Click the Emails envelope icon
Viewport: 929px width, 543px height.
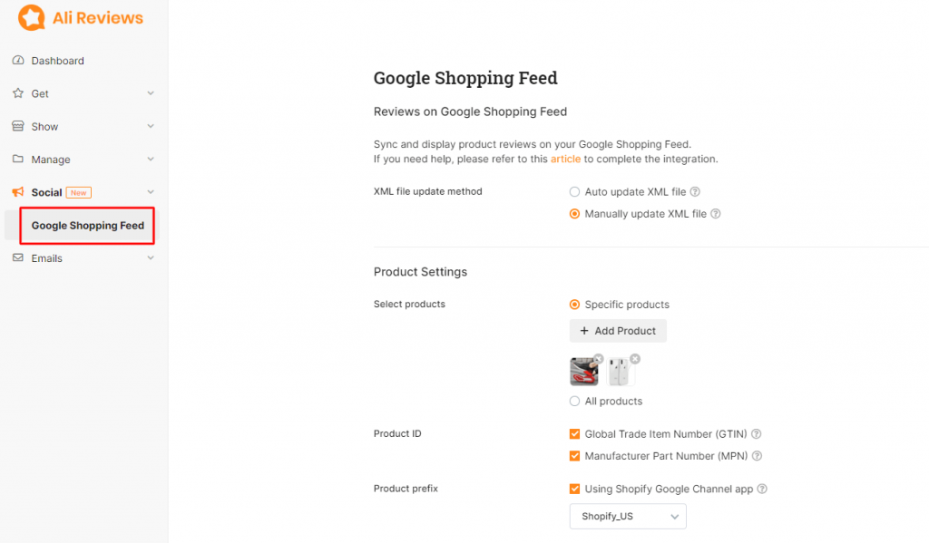18,257
